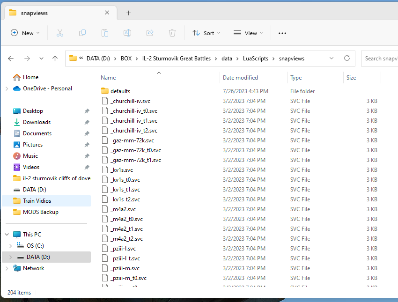Refresh the current folder view
398x302 pixels.
point(347,59)
